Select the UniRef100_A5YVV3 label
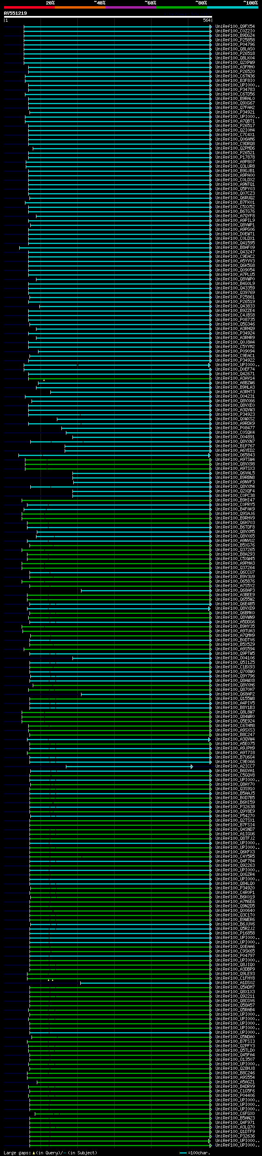 click(x=235, y=261)
